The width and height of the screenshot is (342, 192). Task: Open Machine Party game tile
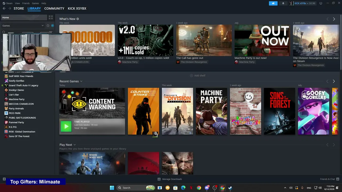click(211, 111)
